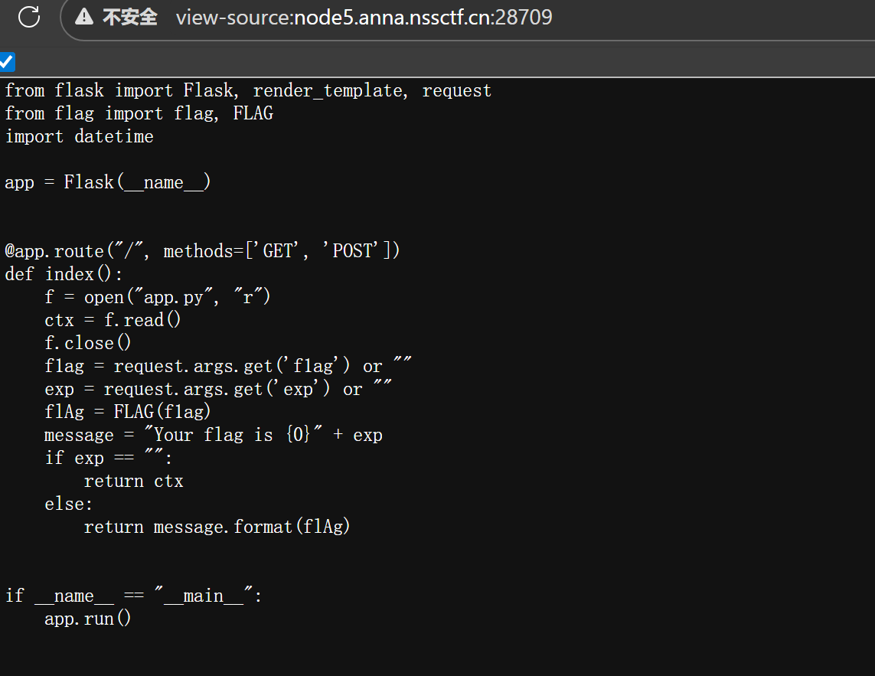The height and width of the screenshot is (676, 875).
Task: Reload the page with the refresh icon
Action: [x=29, y=17]
